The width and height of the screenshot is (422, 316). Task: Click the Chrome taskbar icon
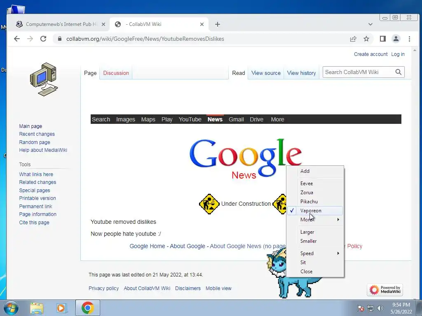coord(87,308)
